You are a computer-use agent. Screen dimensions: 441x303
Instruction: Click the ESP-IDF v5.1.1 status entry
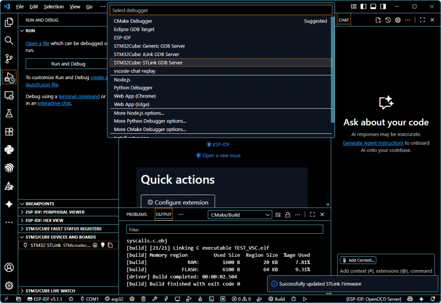click(45, 299)
